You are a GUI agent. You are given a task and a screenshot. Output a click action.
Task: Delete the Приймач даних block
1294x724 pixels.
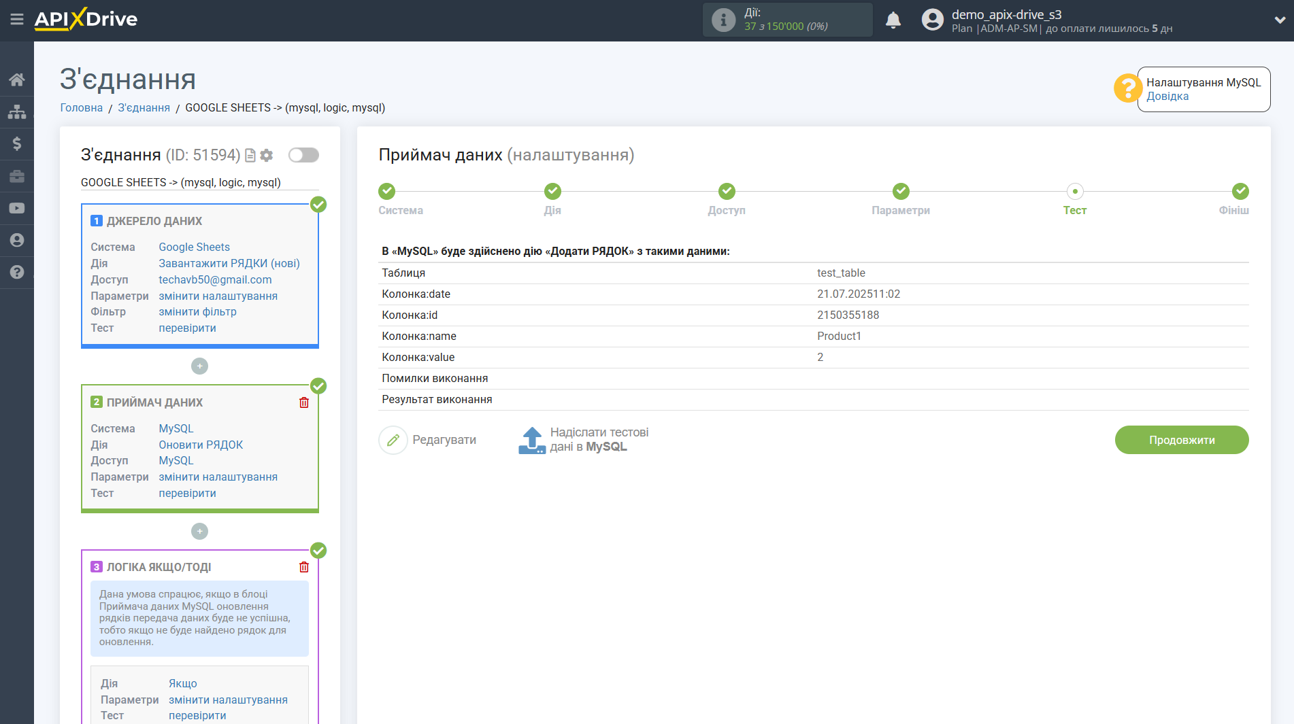tap(304, 402)
